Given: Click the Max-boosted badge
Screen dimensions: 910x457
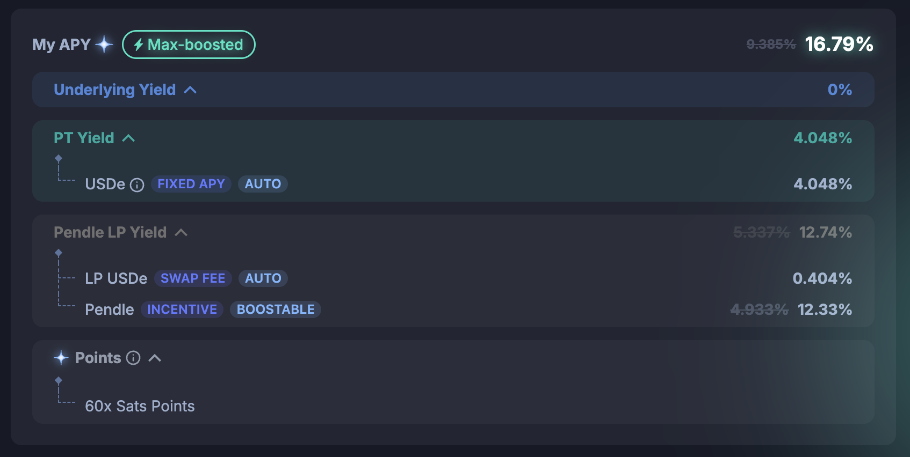Looking at the screenshot, I should tap(189, 45).
